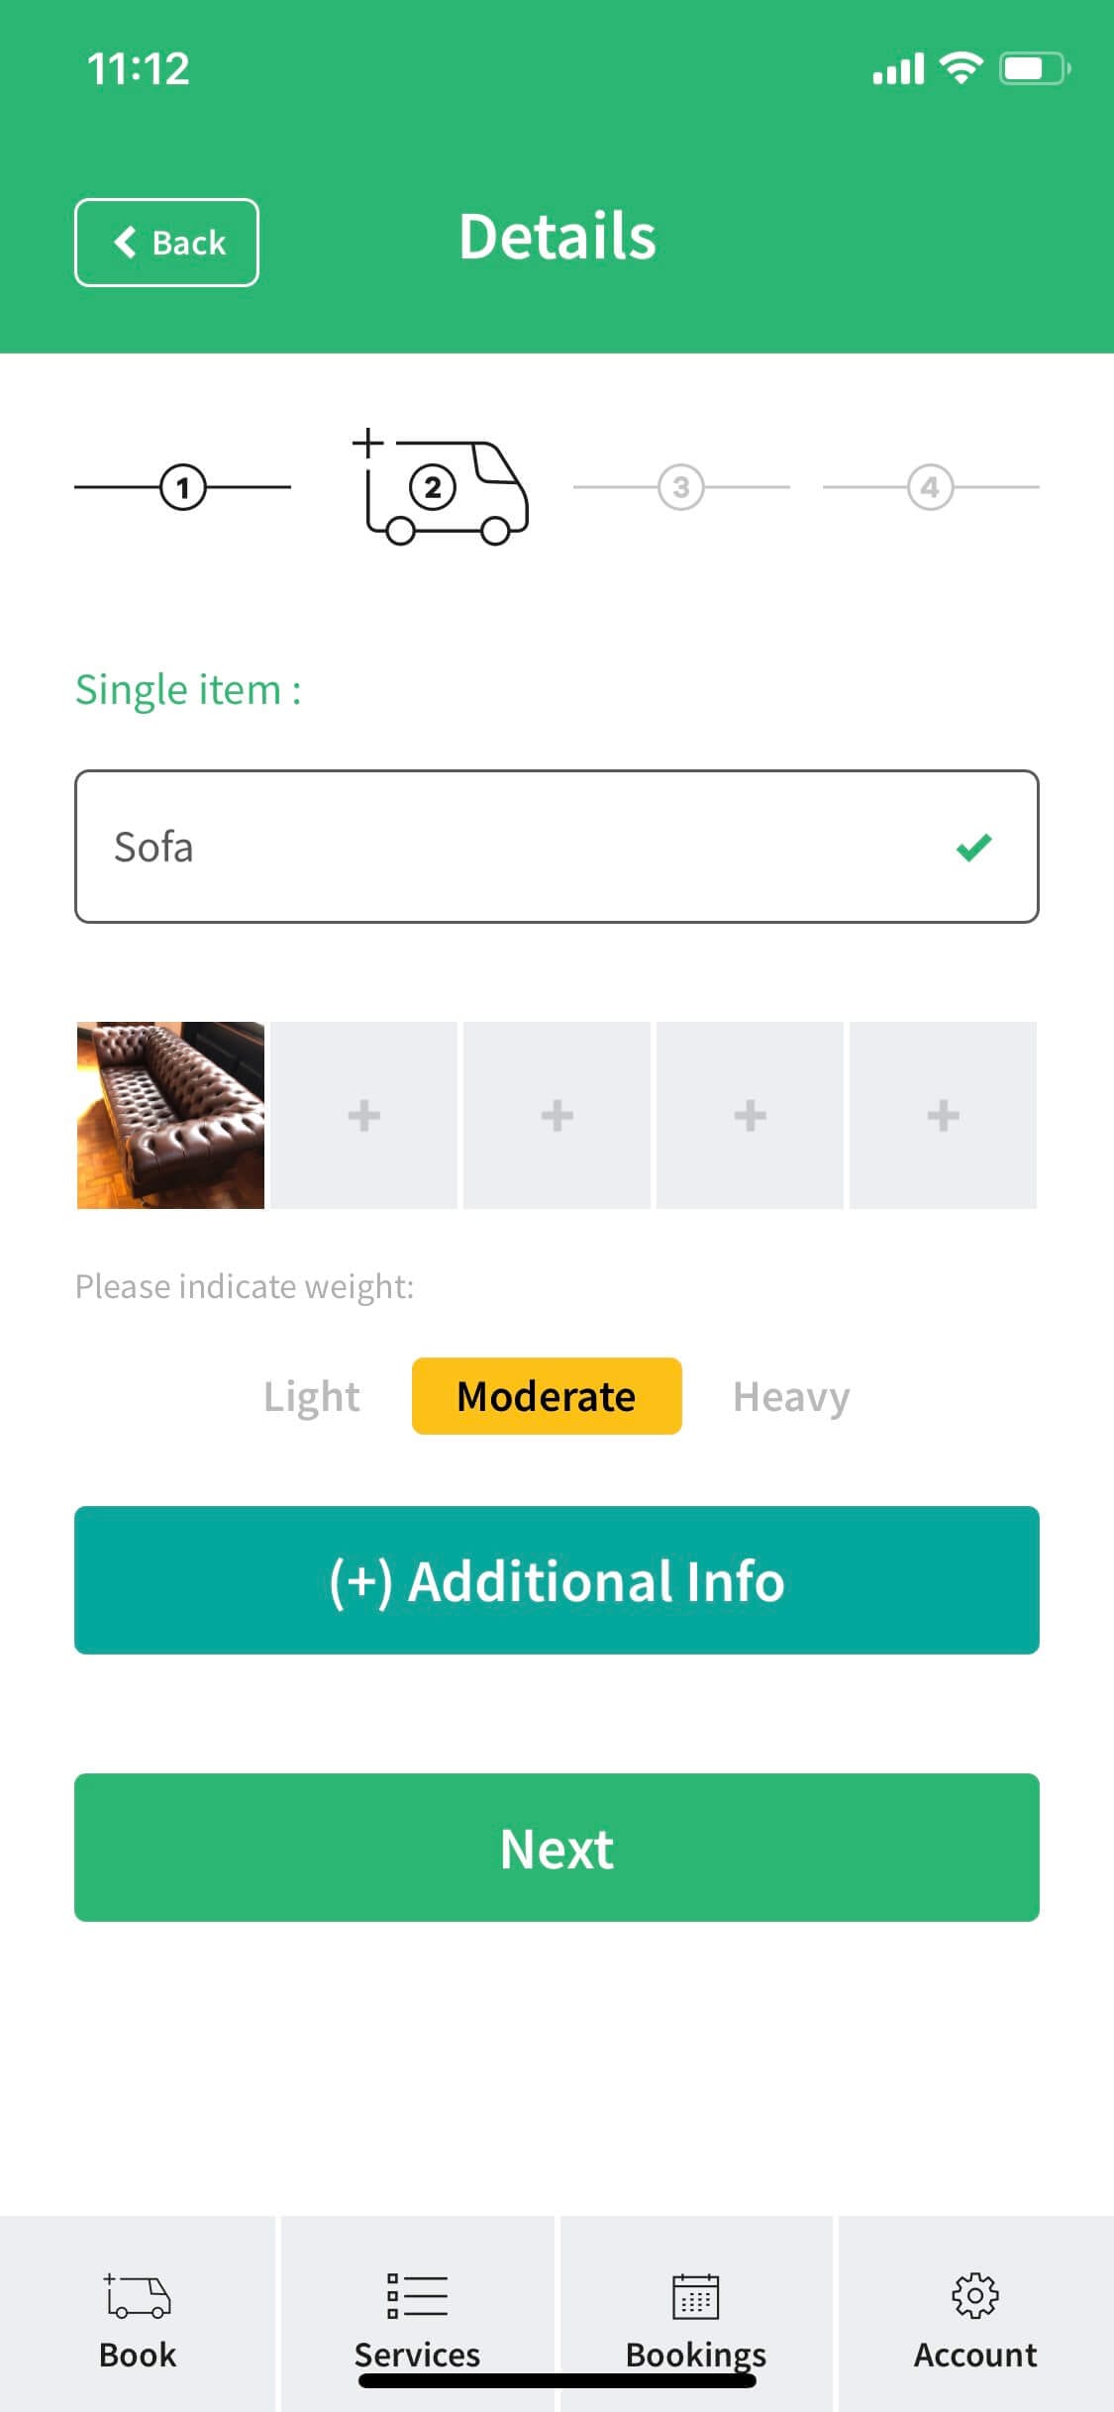Go back using the Back button
The height and width of the screenshot is (2412, 1114).
166,243
